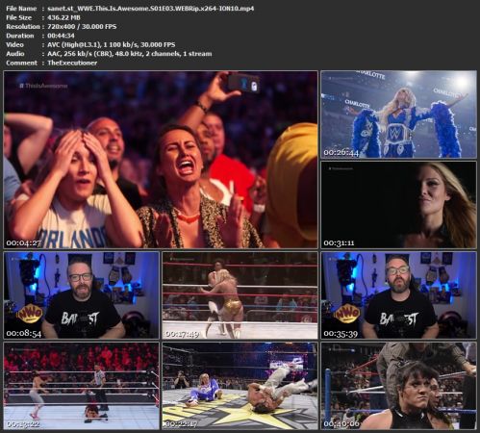Open the large crowd thumbnail at 00:04:27
480x433 pixels.
click(x=161, y=160)
